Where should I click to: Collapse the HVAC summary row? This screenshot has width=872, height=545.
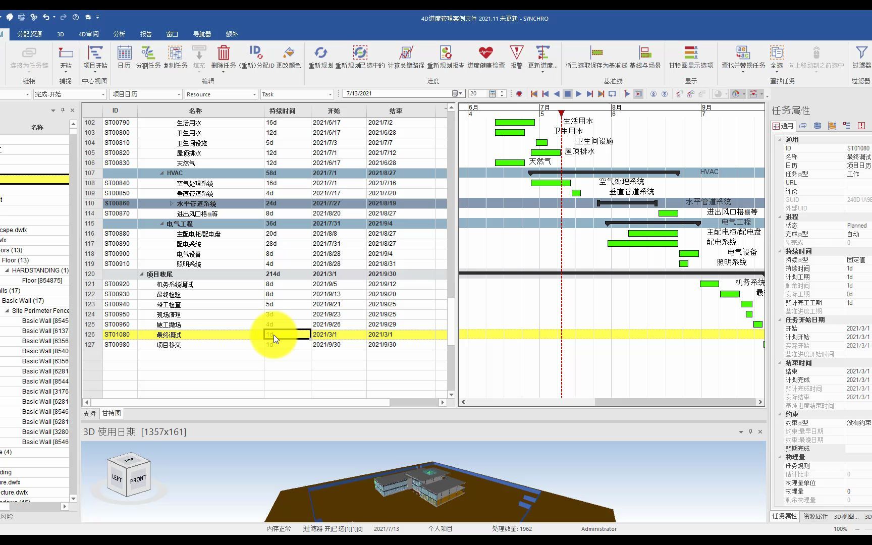[x=162, y=173]
